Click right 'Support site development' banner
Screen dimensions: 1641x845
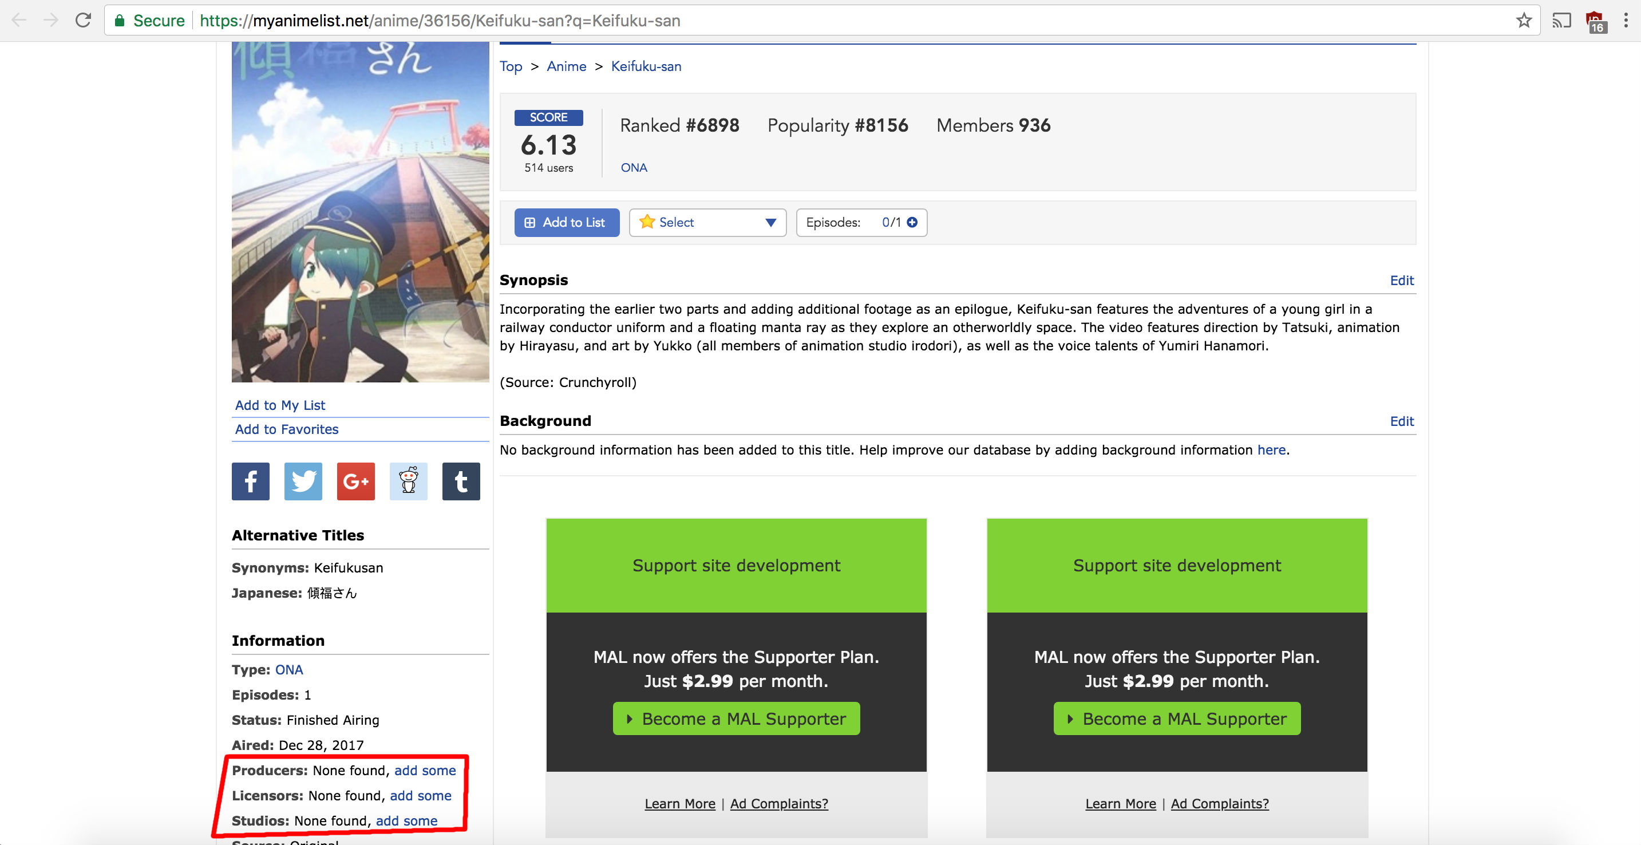pyautogui.click(x=1177, y=566)
